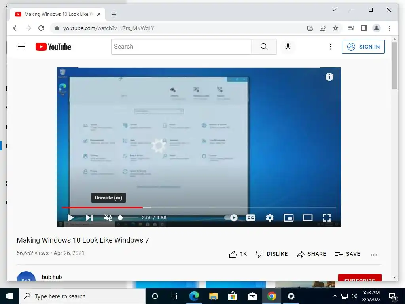Screen dimensions: 405x304
Task: Open video settings gear
Action: pos(270,218)
